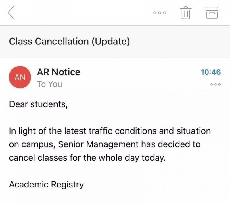Tap the words "Class Cancellation" in subject
This screenshot has width=230, height=203.
coord(49,42)
